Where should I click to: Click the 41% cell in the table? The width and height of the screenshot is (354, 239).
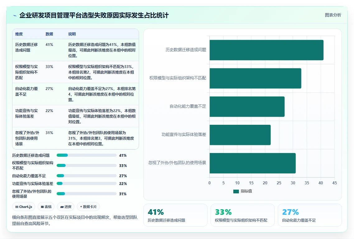49,45
